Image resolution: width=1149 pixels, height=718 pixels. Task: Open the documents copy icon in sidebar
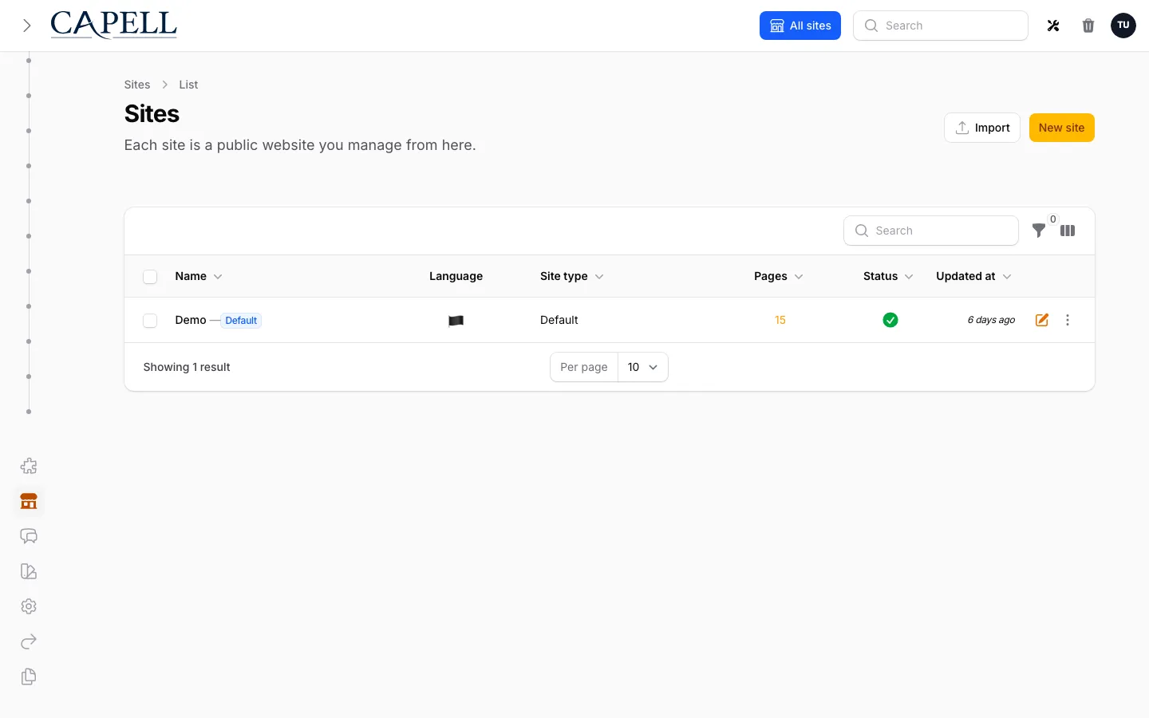[29, 677]
